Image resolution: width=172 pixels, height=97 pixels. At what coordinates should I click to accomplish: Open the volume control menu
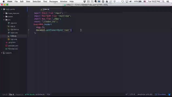(131, 1)
